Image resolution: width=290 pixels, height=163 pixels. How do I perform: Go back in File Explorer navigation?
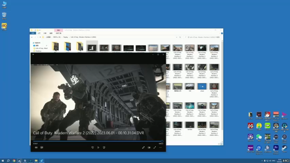tap(32, 37)
